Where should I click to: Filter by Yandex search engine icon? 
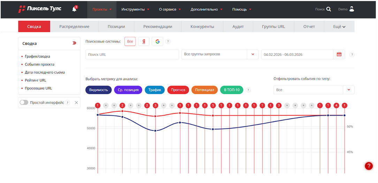pyautogui.click(x=144, y=42)
